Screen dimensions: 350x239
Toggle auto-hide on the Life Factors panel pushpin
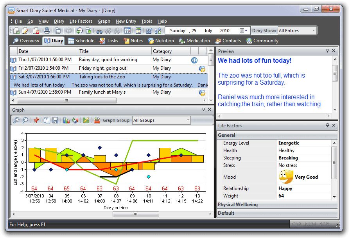(x=327, y=126)
